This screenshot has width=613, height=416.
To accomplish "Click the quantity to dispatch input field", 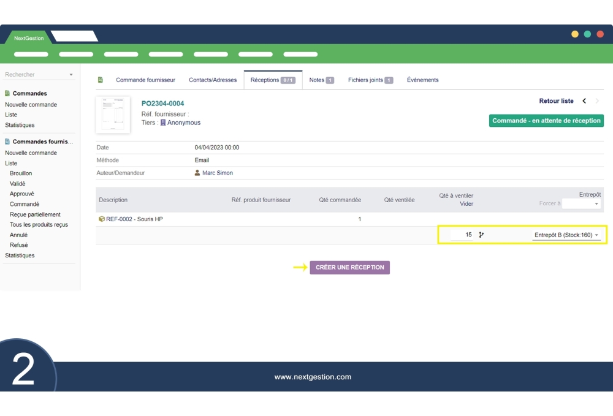I will point(461,235).
